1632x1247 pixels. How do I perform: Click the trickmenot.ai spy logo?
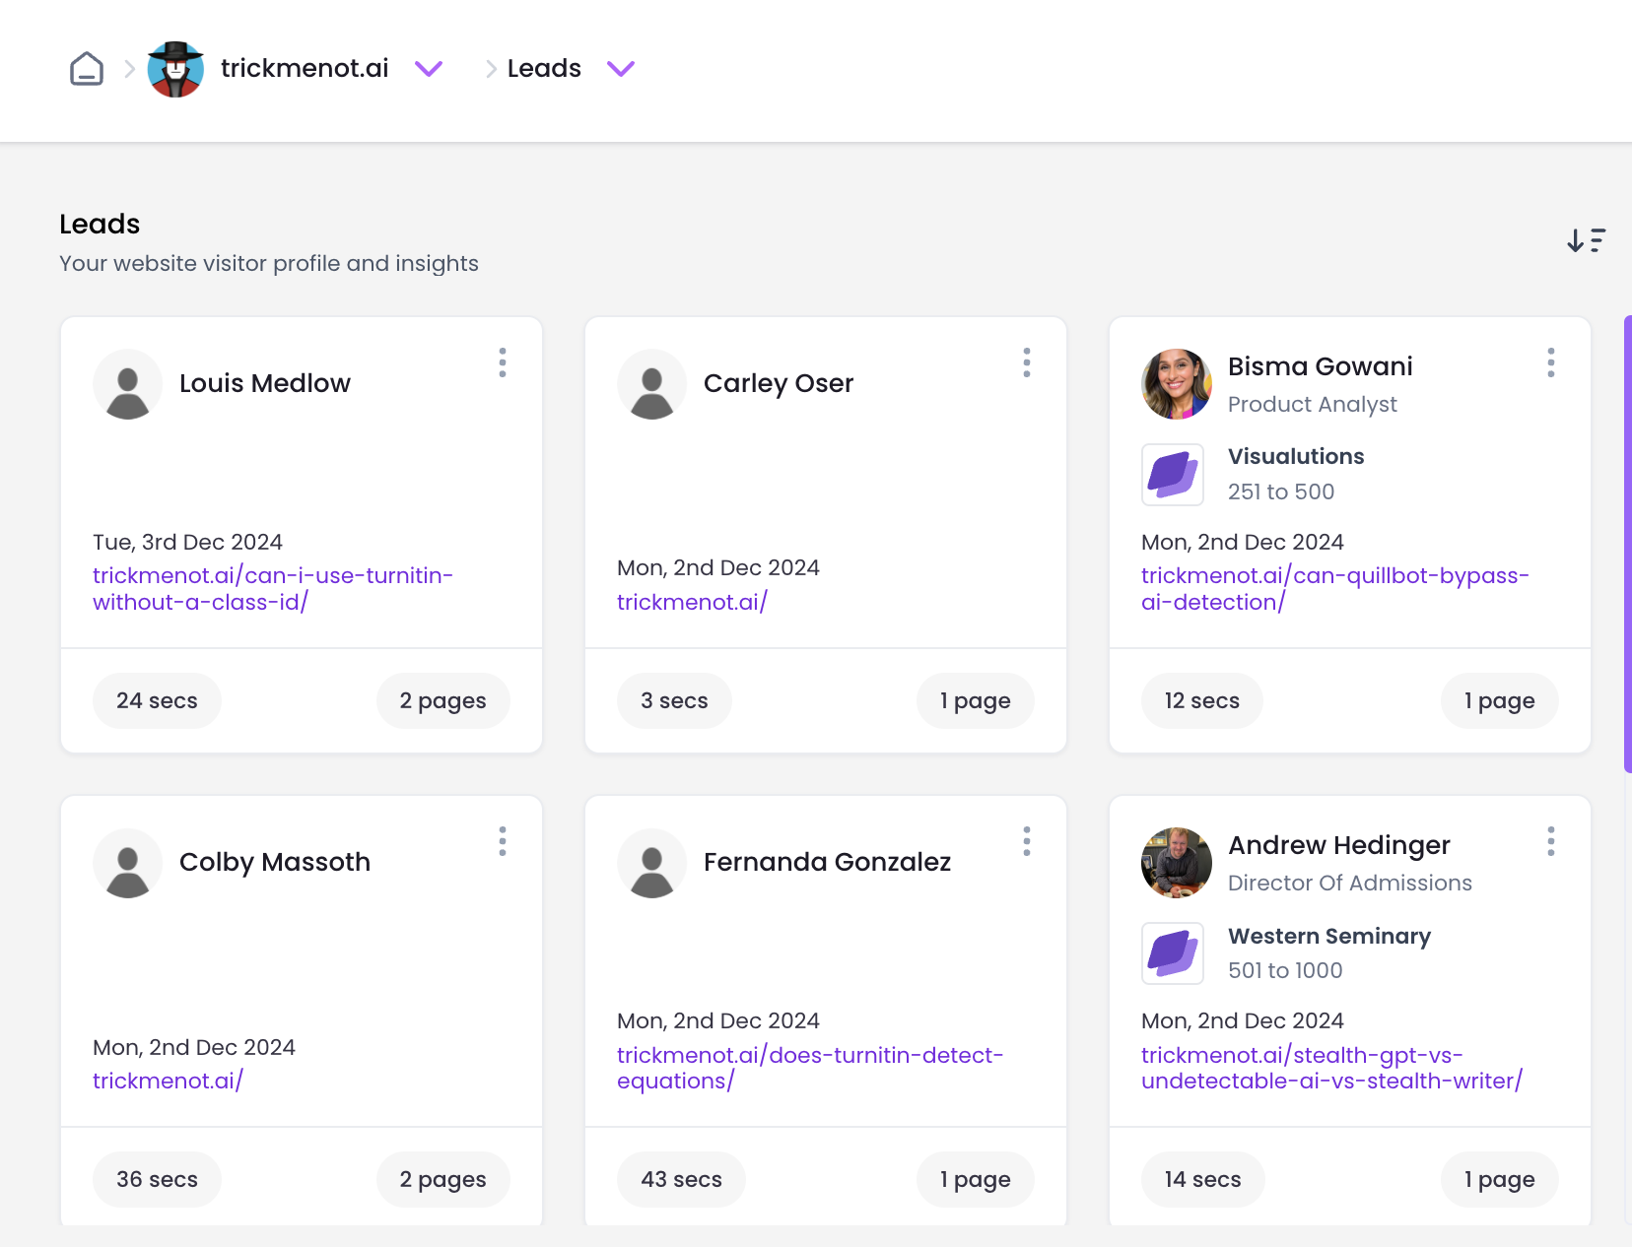pos(175,69)
